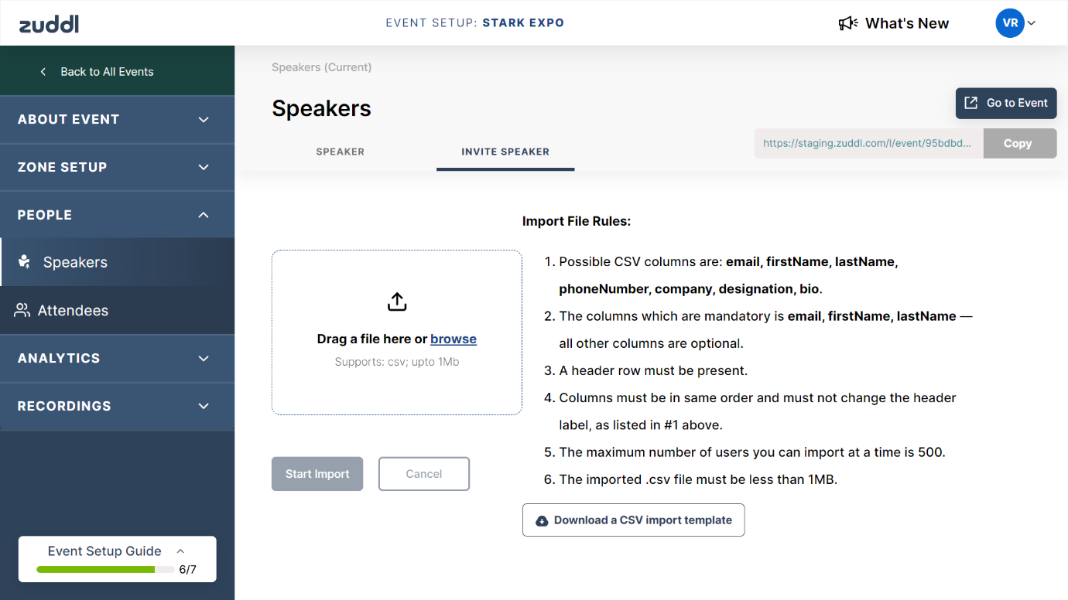Click the Attendees people icon
Viewport: 1068px width, 600px height.
click(x=22, y=310)
